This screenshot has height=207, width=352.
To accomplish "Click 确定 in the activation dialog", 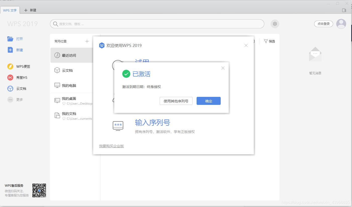I will (x=209, y=101).
